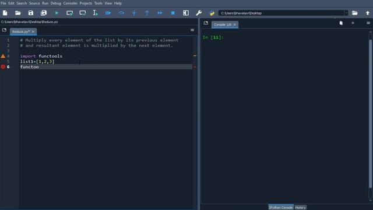373x210 pixels.
Task: Step out of function debugger arrow
Action: [147, 13]
